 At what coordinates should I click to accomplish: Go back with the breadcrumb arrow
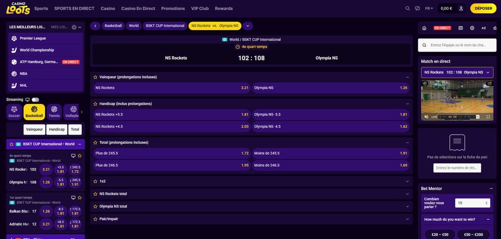tap(95, 26)
